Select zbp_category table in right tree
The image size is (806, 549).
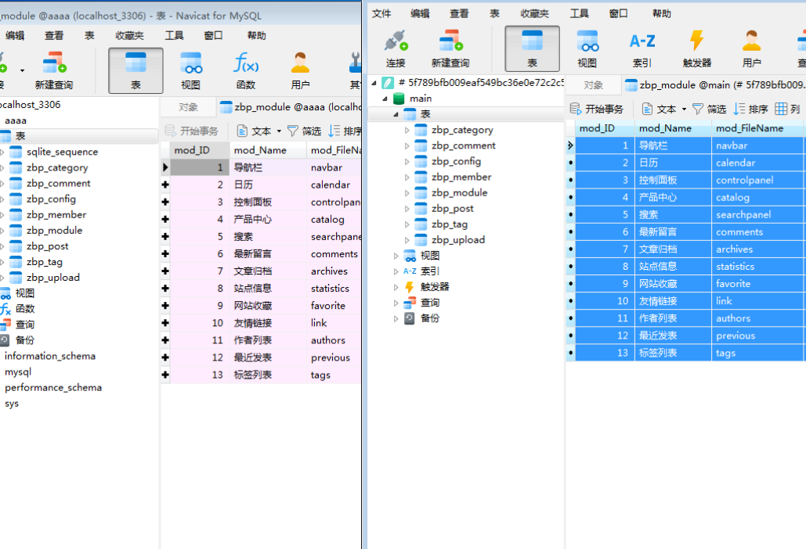point(461,130)
